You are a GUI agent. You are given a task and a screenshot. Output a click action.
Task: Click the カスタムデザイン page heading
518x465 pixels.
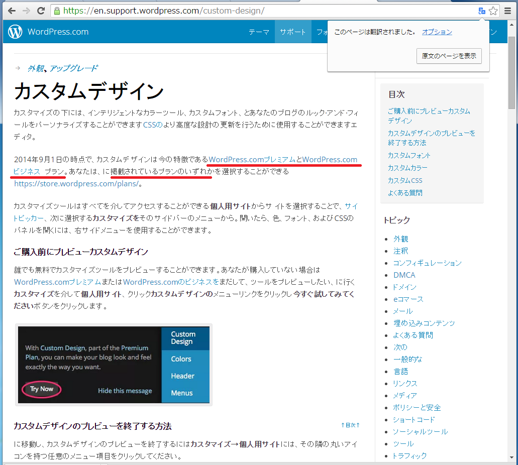(89, 91)
